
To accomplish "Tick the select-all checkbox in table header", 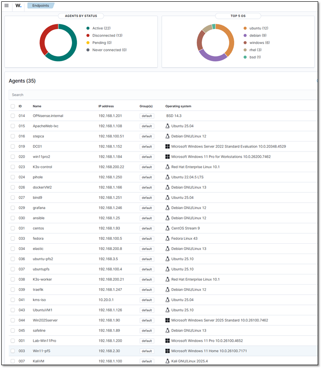I will (13, 106).
